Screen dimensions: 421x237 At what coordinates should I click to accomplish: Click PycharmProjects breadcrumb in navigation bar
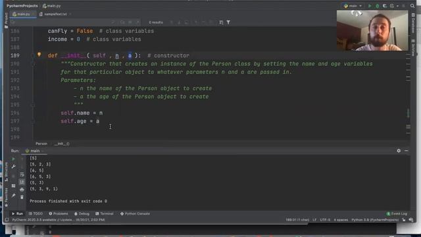point(22,6)
